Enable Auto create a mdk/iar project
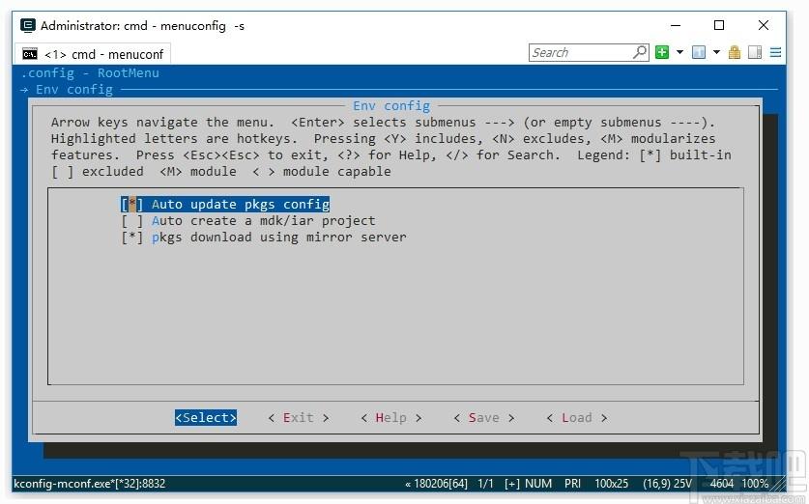 point(248,220)
